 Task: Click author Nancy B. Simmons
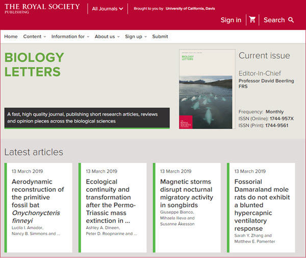[30, 234]
